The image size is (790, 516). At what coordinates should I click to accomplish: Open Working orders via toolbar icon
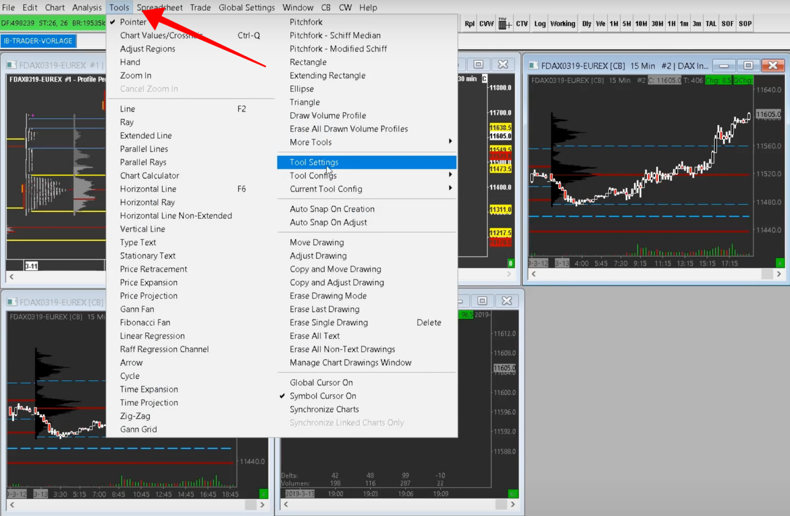coord(563,23)
